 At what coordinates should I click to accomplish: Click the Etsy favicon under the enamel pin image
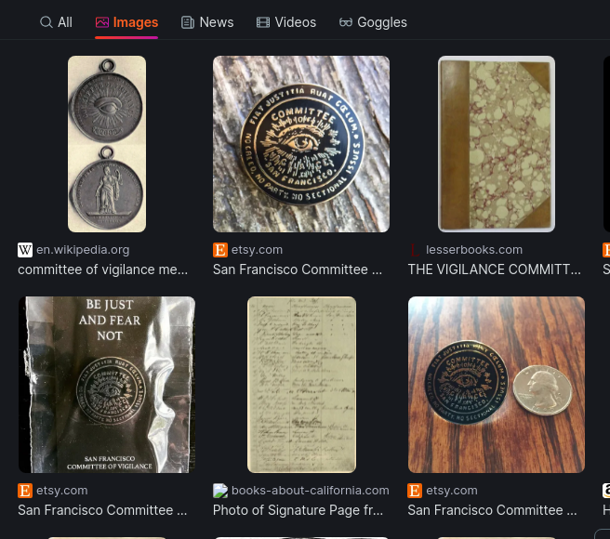[x=220, y=250]
